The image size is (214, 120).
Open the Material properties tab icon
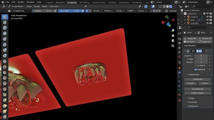coord(180,95)
